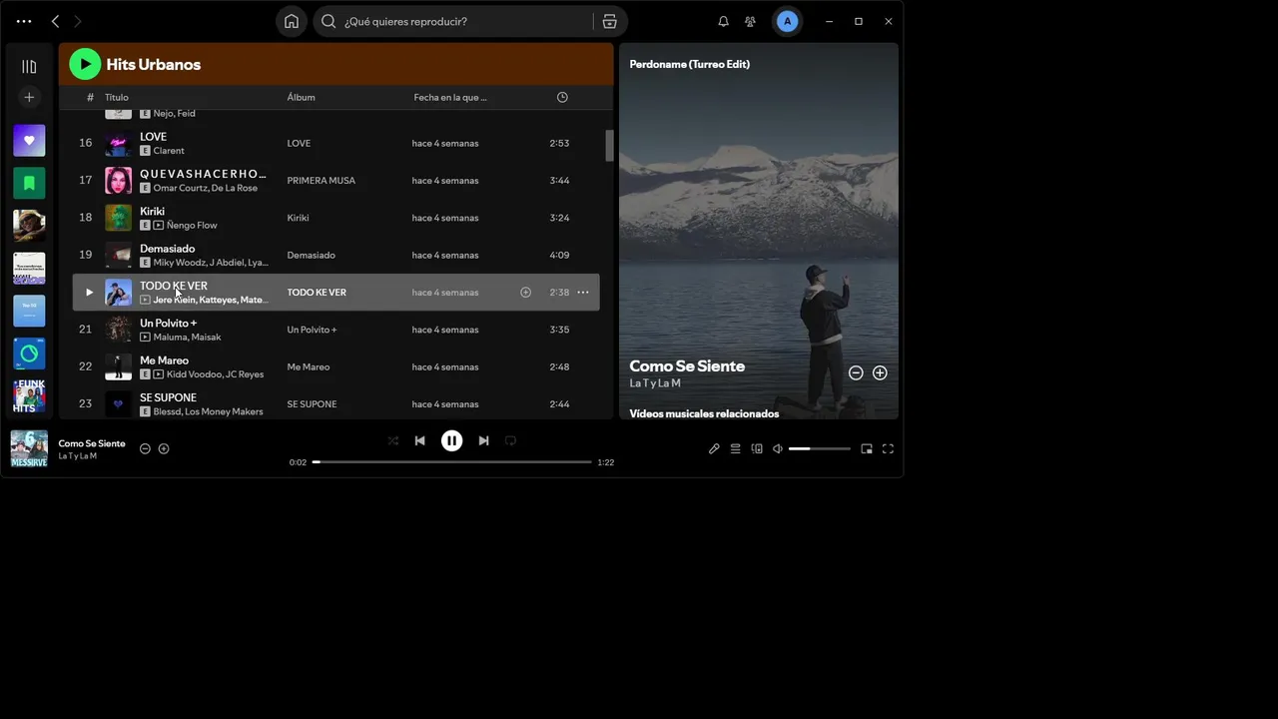Toggle repeat mode
Viewport: 1278px width, 719px height.
point(510,440)
